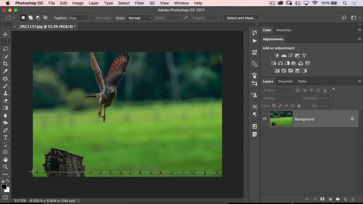363x204 pixels.
Task: Hide the Background layer with eye icon
Action: point(265,119)
